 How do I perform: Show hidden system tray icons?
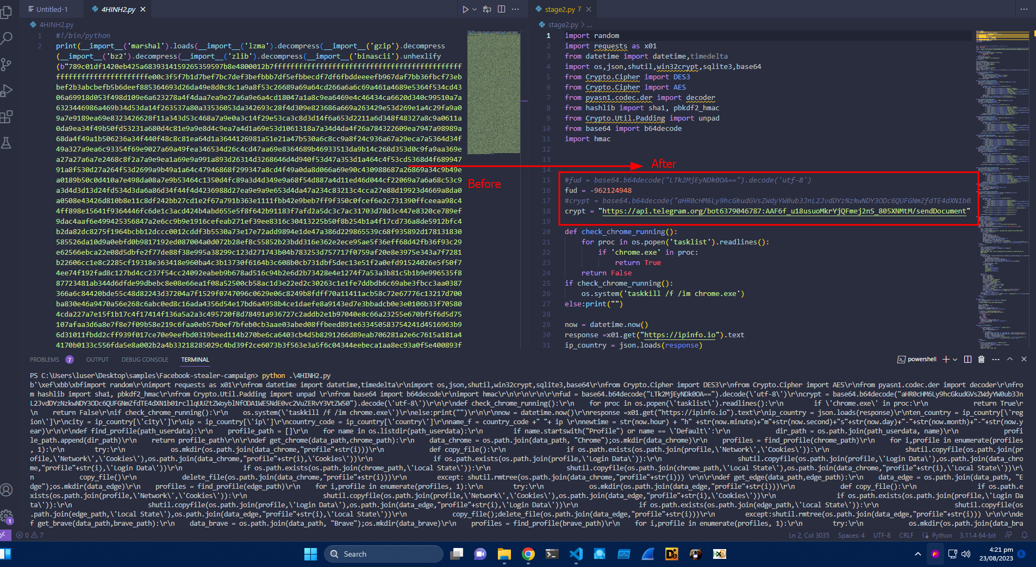pos(918,554)
